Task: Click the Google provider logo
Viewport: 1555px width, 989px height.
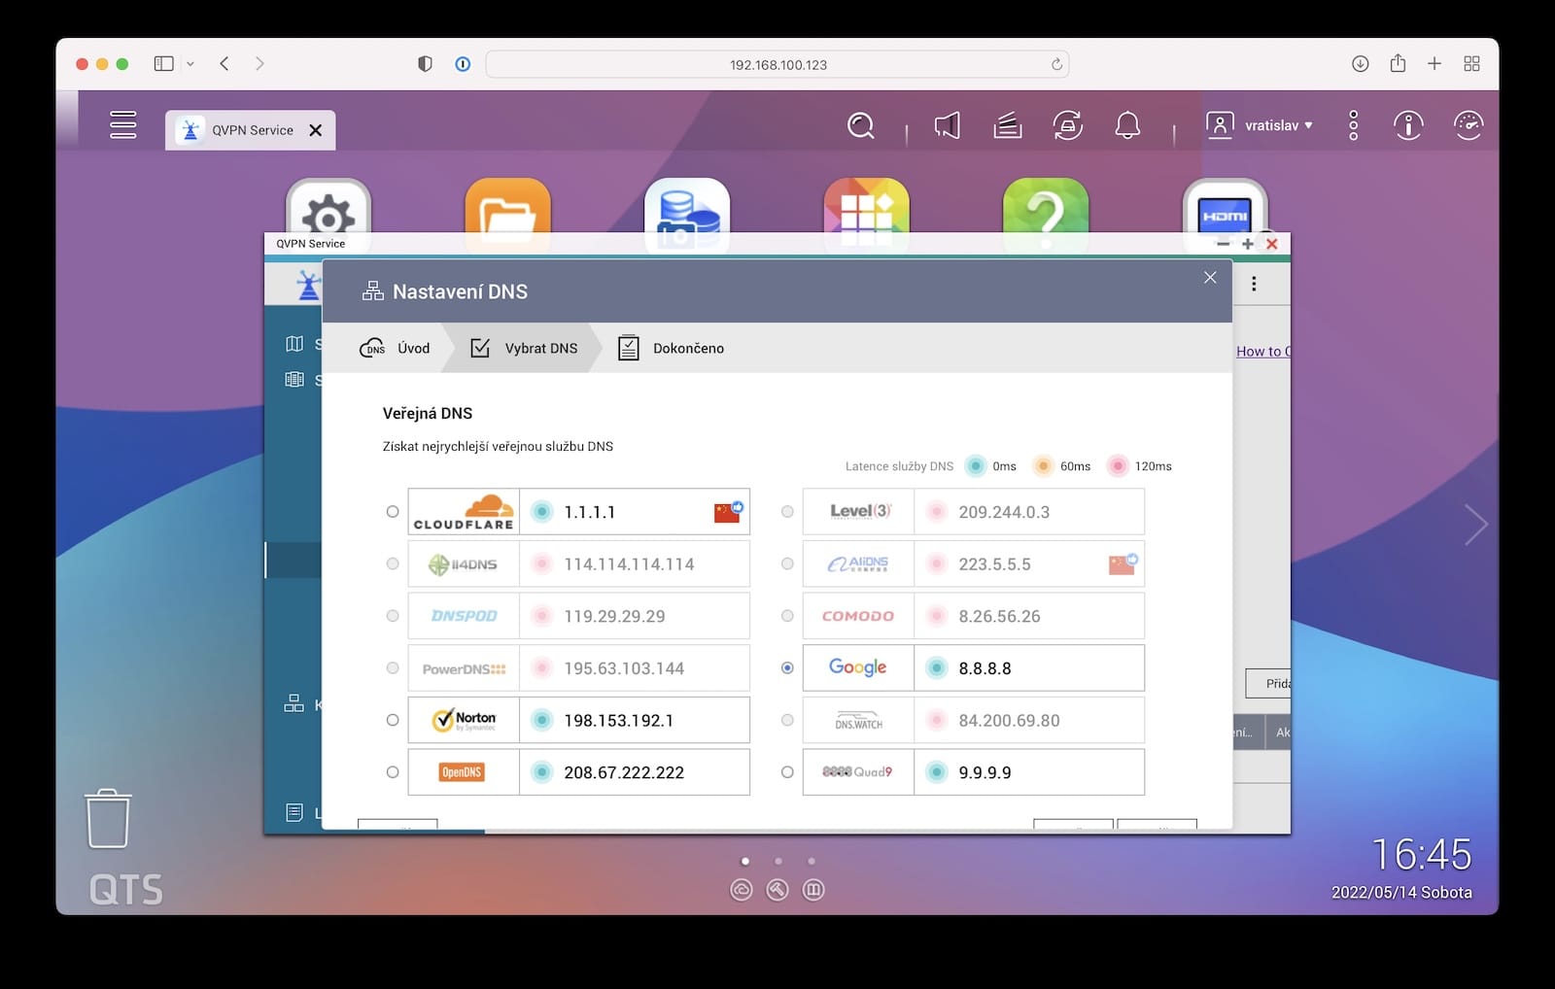Action: (858, 668)
